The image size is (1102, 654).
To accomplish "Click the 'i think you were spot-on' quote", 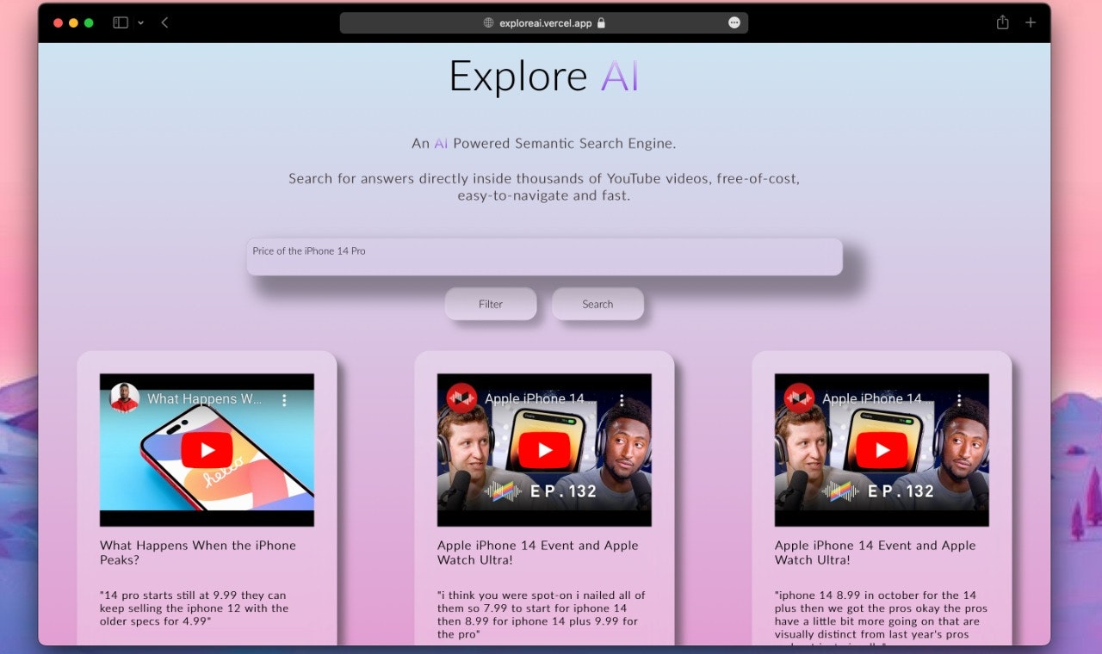I will pyautogui.click(x=541, y=614).
